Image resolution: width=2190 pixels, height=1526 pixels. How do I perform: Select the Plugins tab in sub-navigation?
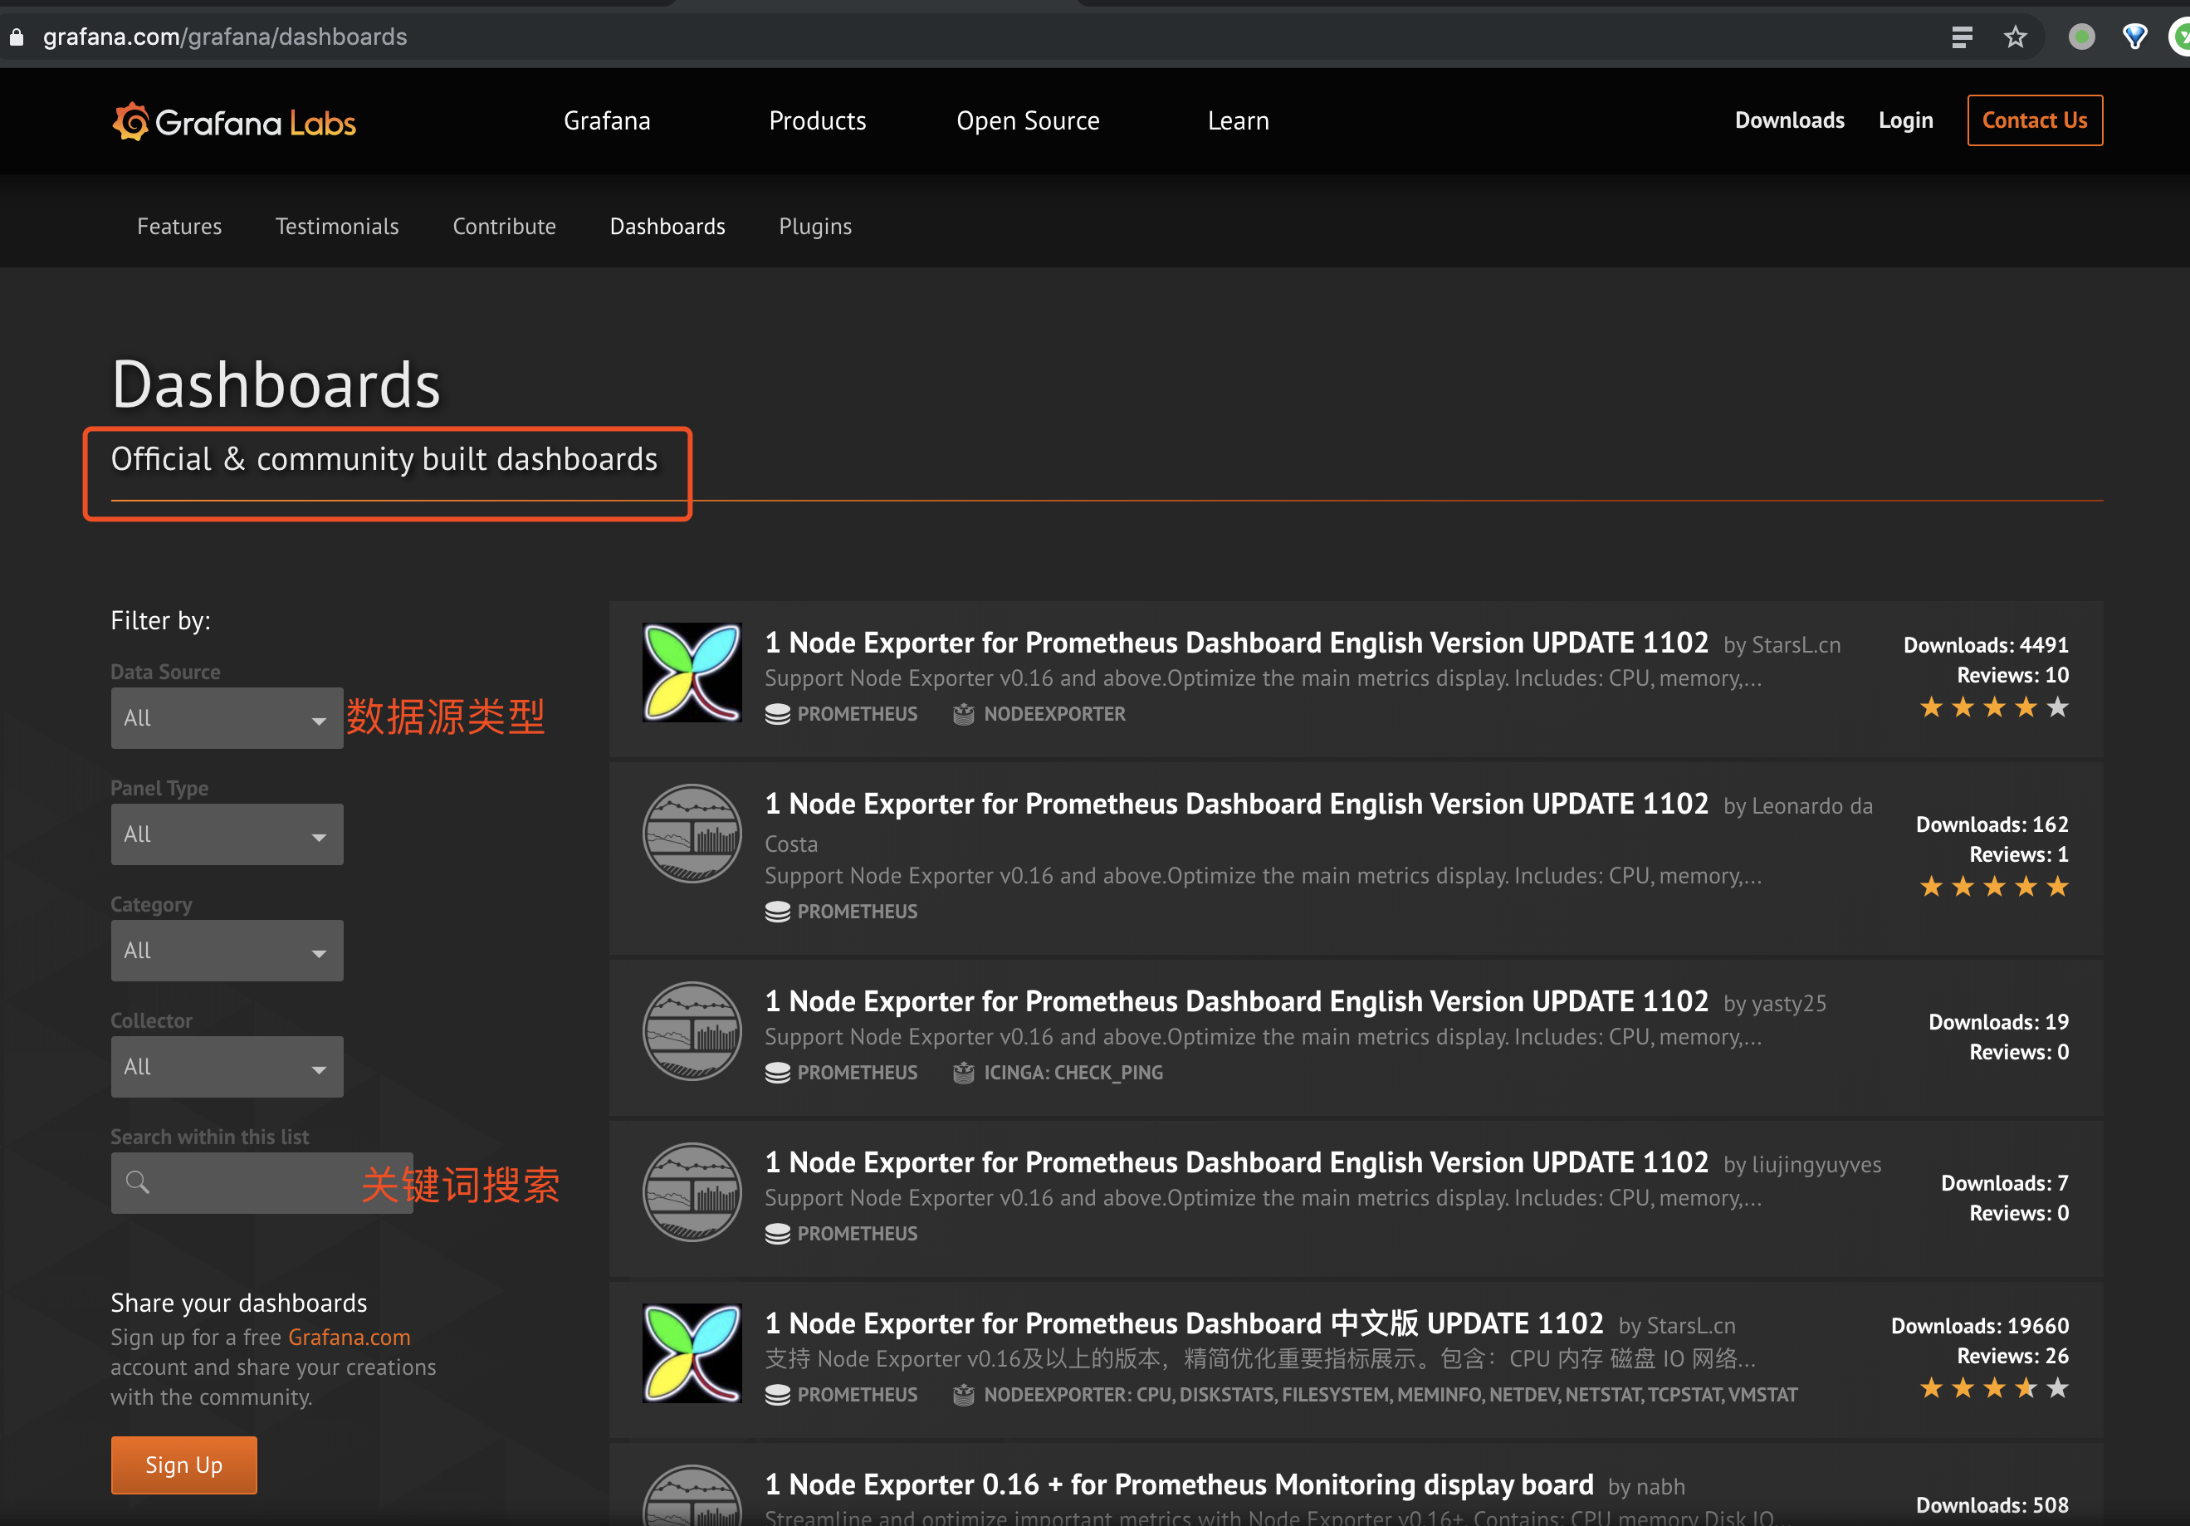coord(815,225)
